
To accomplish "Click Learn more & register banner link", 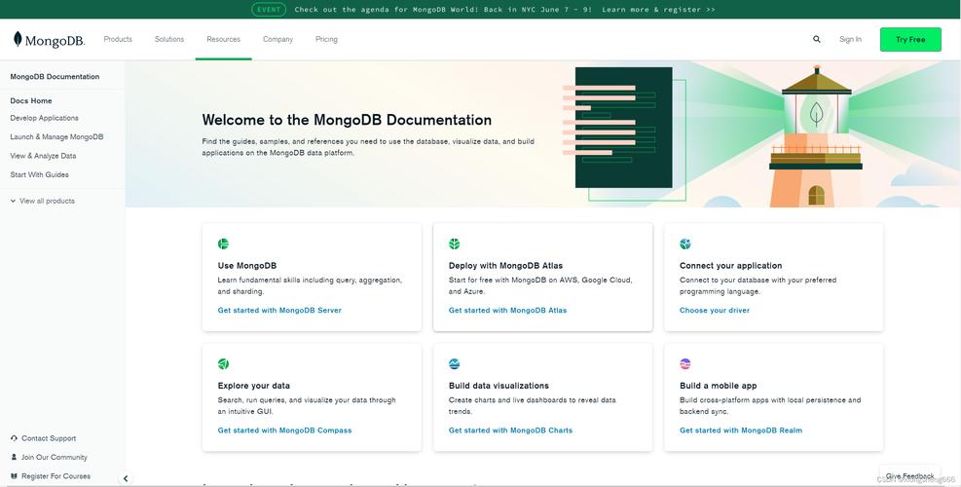I will pyautogui.click(x=658, y=9).
